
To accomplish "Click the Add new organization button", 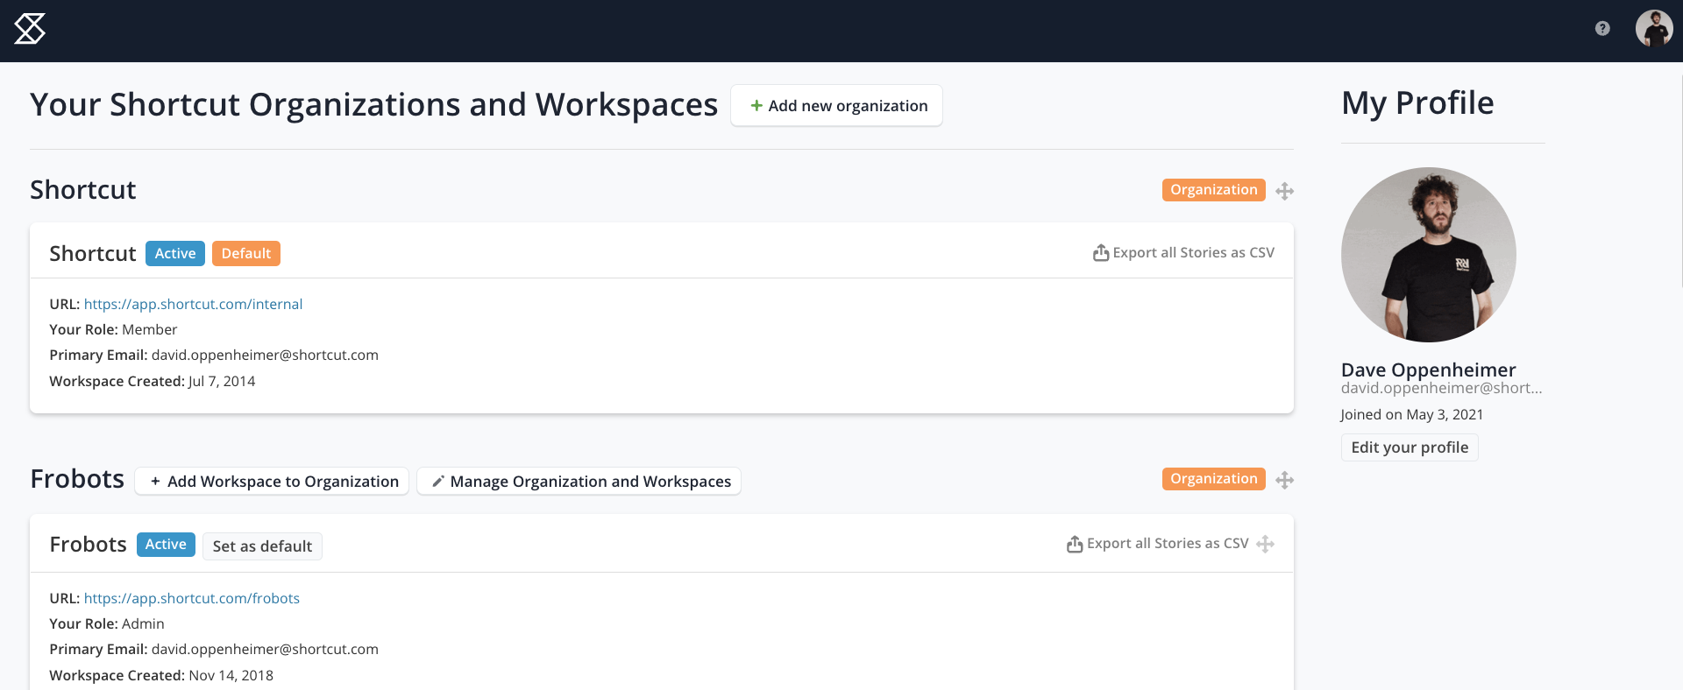I will (x=836, y=105).
